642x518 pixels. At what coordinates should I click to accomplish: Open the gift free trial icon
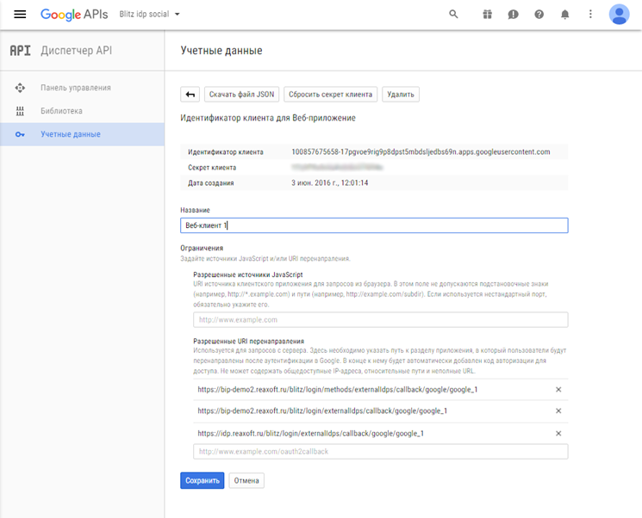(487, 15)
